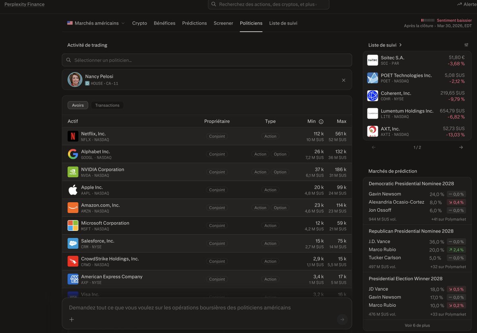This screenshot has width=477, height=333.
Task: Click the Apple logo icon
Action: (x=73, y=190)
